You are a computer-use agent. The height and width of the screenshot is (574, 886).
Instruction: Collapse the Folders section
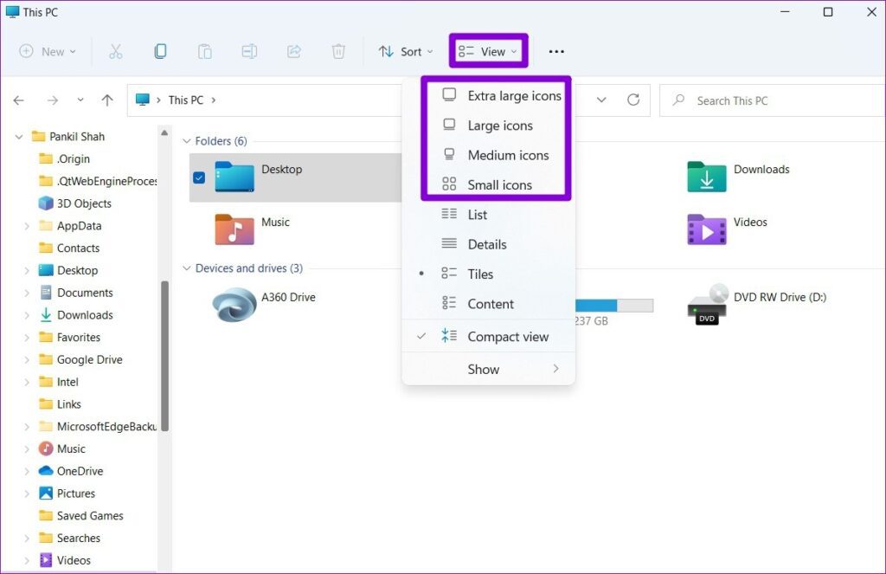[187, 140]
